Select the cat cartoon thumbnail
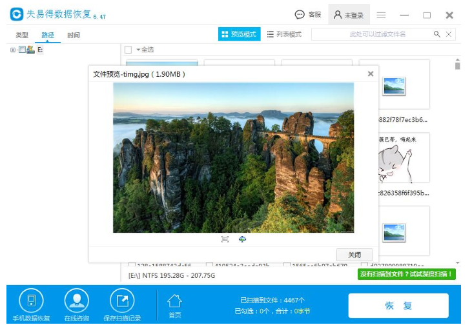The width and height of the screenshot is (472, 325). click(404, 158)
